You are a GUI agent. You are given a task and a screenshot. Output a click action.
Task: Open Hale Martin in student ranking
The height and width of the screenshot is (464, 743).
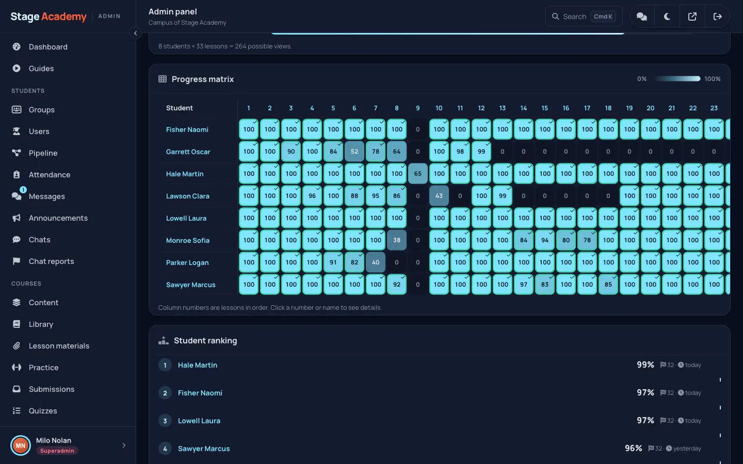198,365
